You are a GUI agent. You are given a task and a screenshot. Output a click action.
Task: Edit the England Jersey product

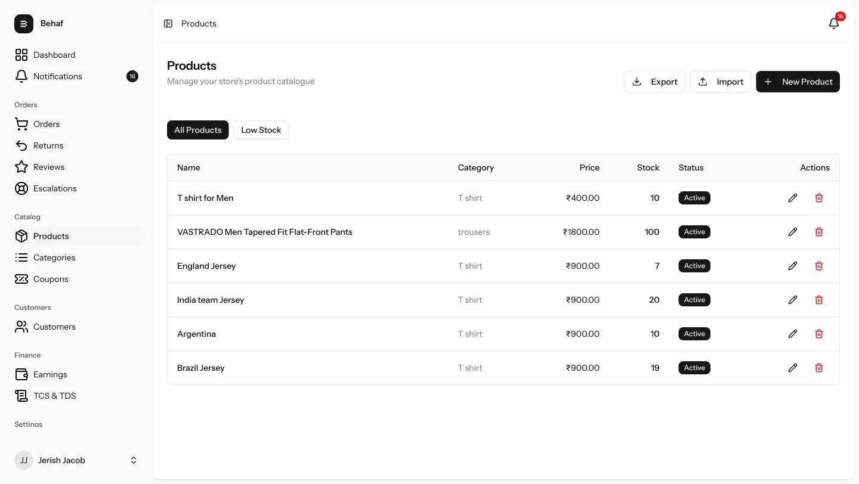click(x=793, y=266)
